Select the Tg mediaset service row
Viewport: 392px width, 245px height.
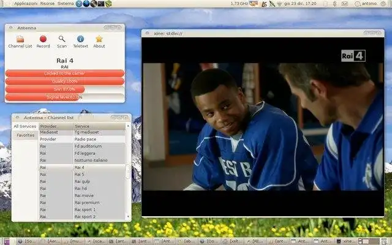(82, 132)
